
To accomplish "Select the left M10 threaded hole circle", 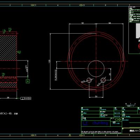I will click(x=89, y=80).
